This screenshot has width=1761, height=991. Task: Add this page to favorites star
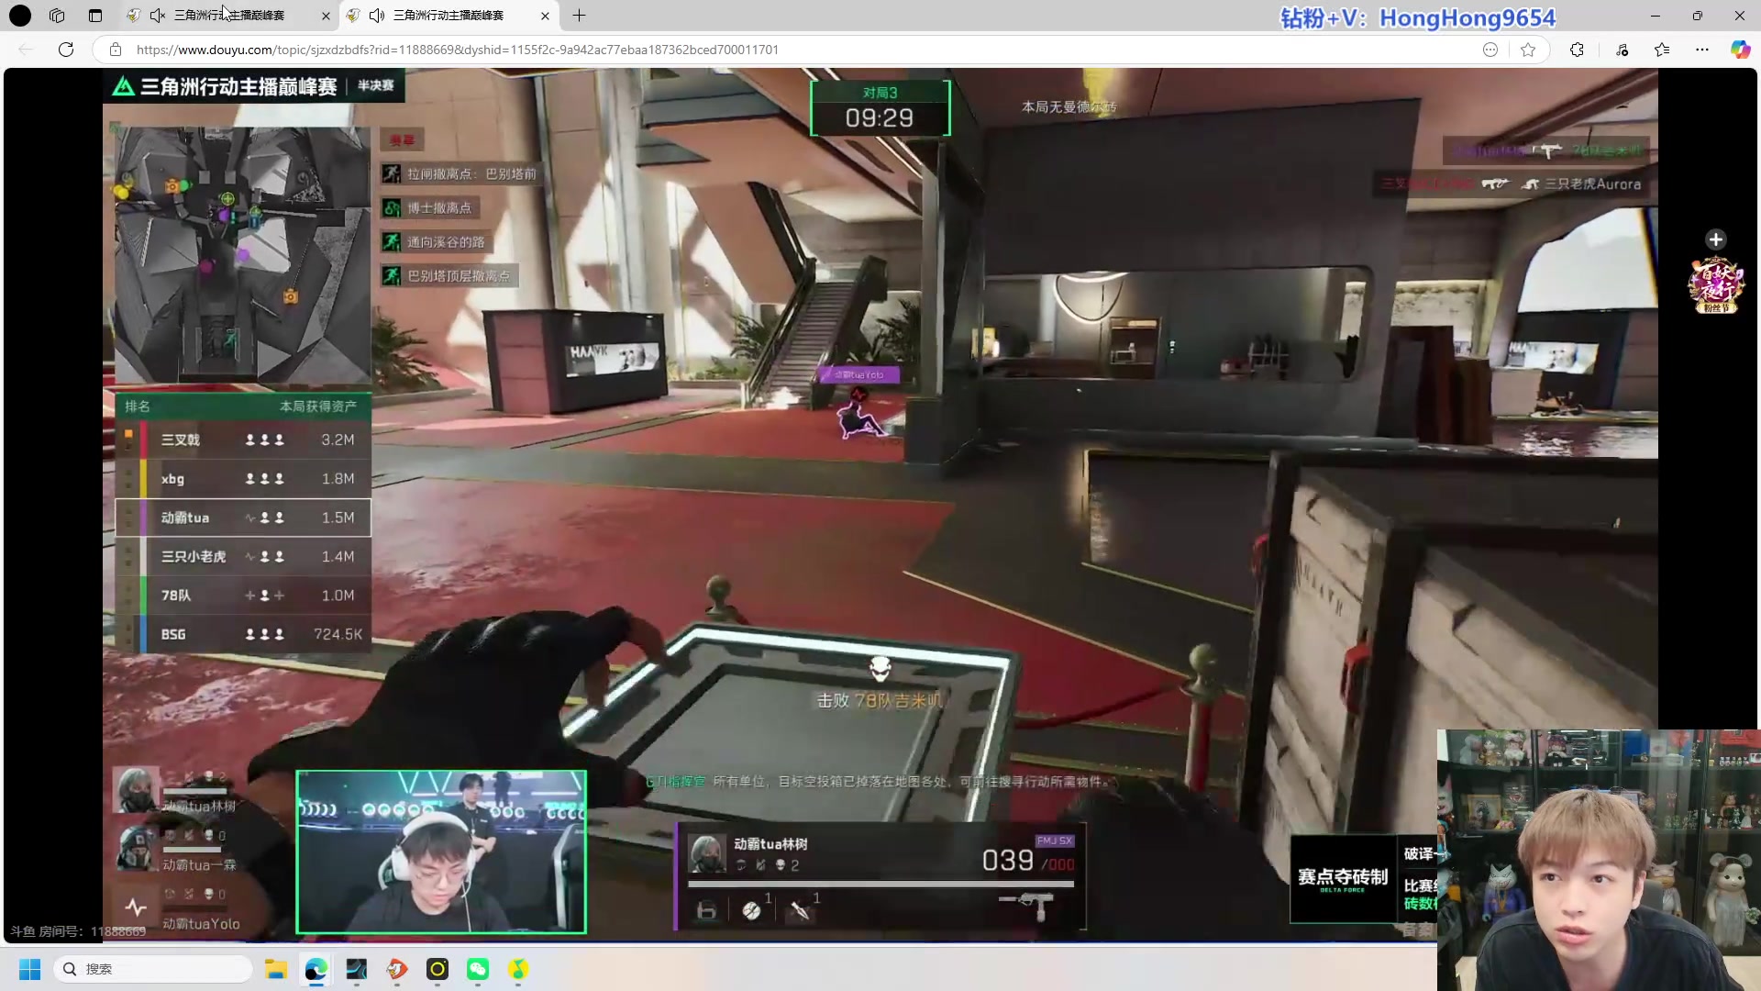click(x=1528, y=50)
